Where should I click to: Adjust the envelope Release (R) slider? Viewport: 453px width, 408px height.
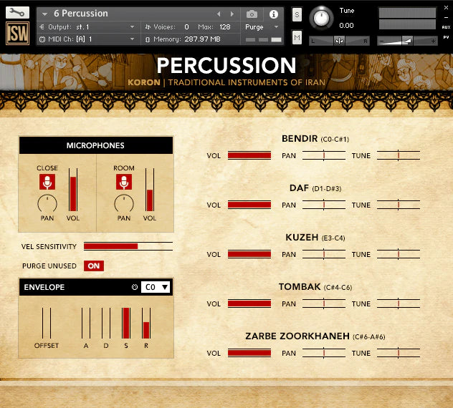146,323
